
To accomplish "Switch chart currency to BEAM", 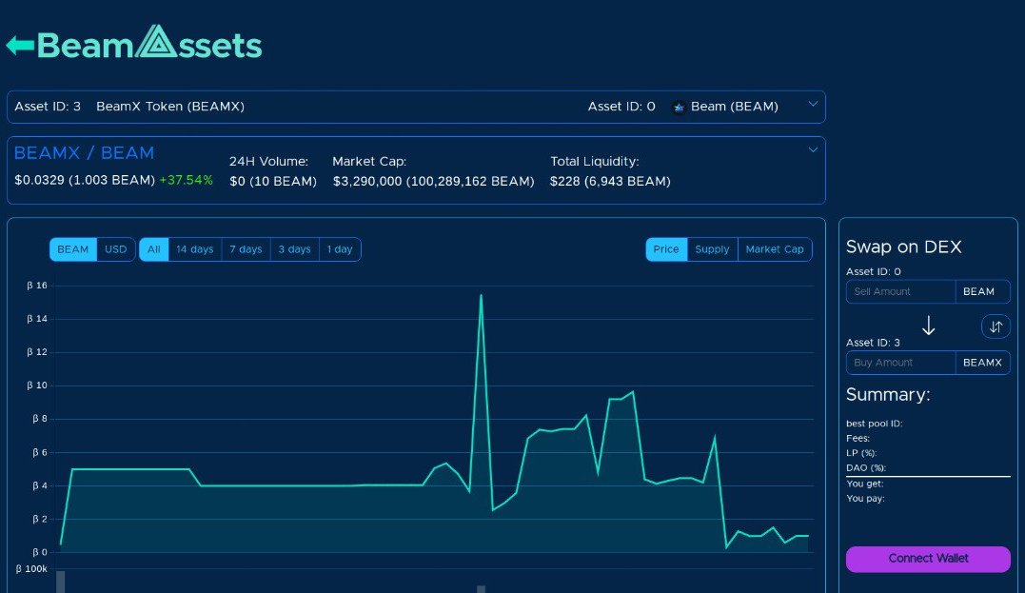I will coord(72,249).
